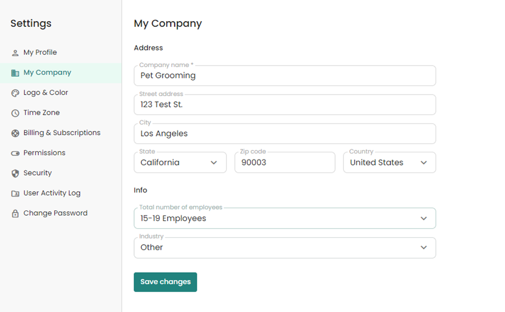
Task: Click the Security shield icon
Action: point(15,174)
